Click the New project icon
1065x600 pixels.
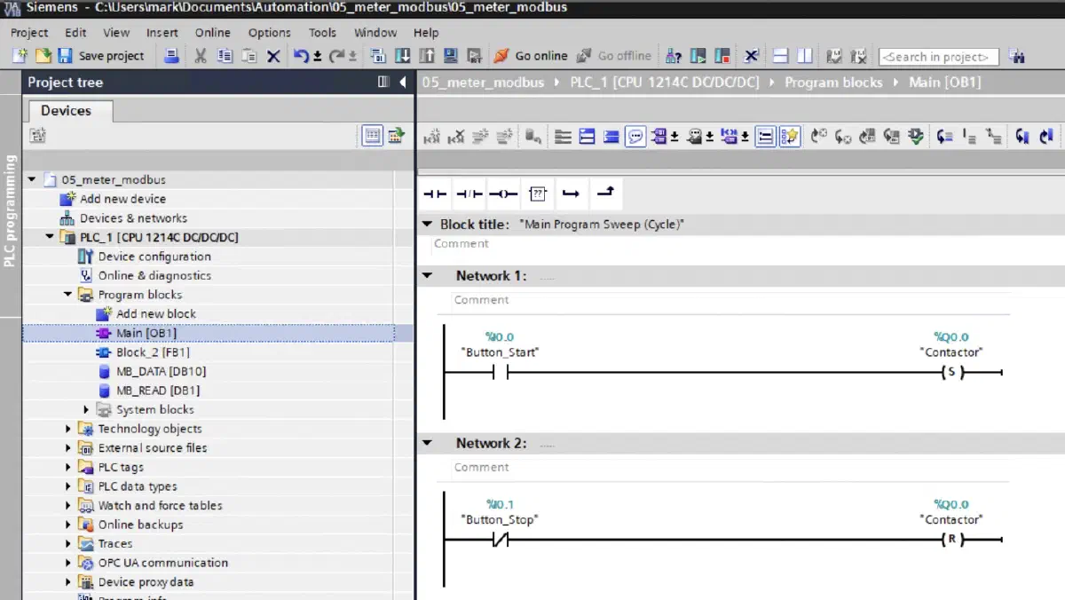coord(20,56)
